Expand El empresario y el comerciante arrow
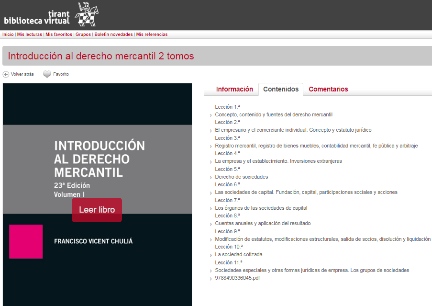Image resolution: width=432 pixels, height=306 pixels. pos(211,131)
